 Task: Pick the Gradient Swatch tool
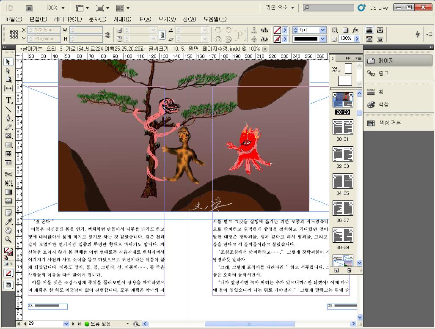8,192
